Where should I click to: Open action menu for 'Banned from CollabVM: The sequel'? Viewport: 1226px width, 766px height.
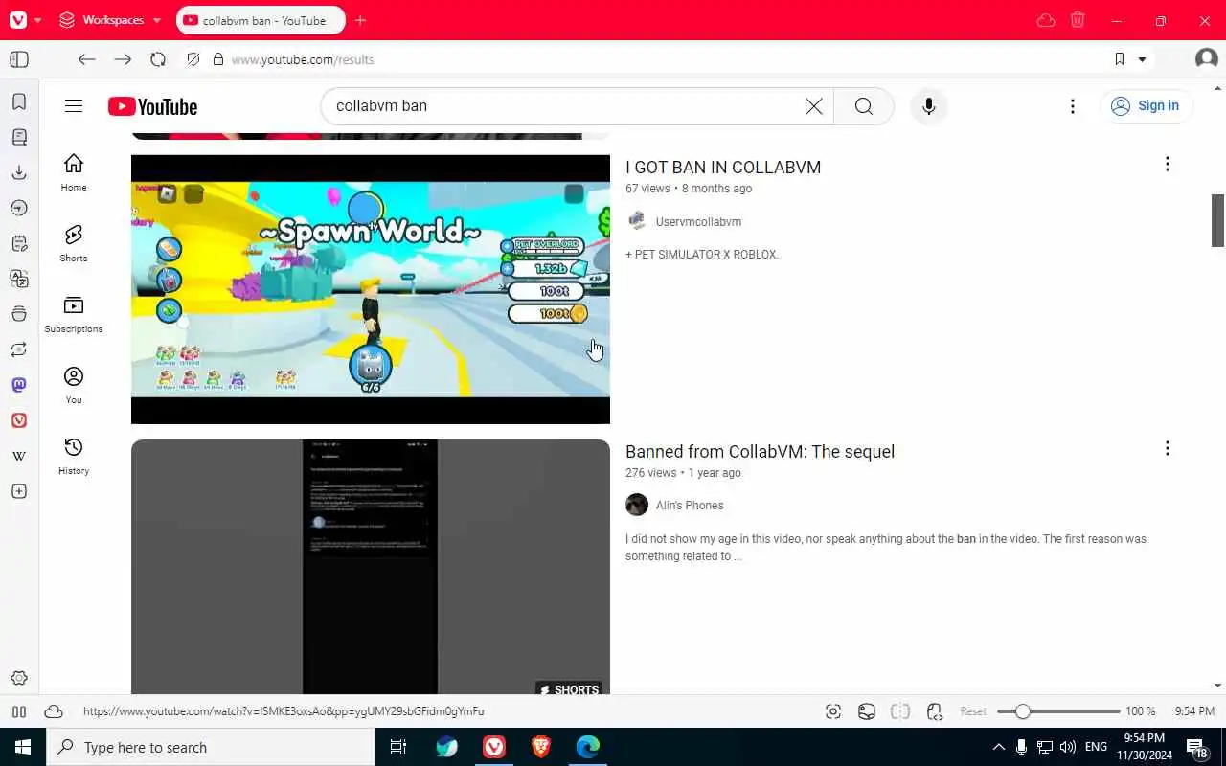click(1167, 449)
